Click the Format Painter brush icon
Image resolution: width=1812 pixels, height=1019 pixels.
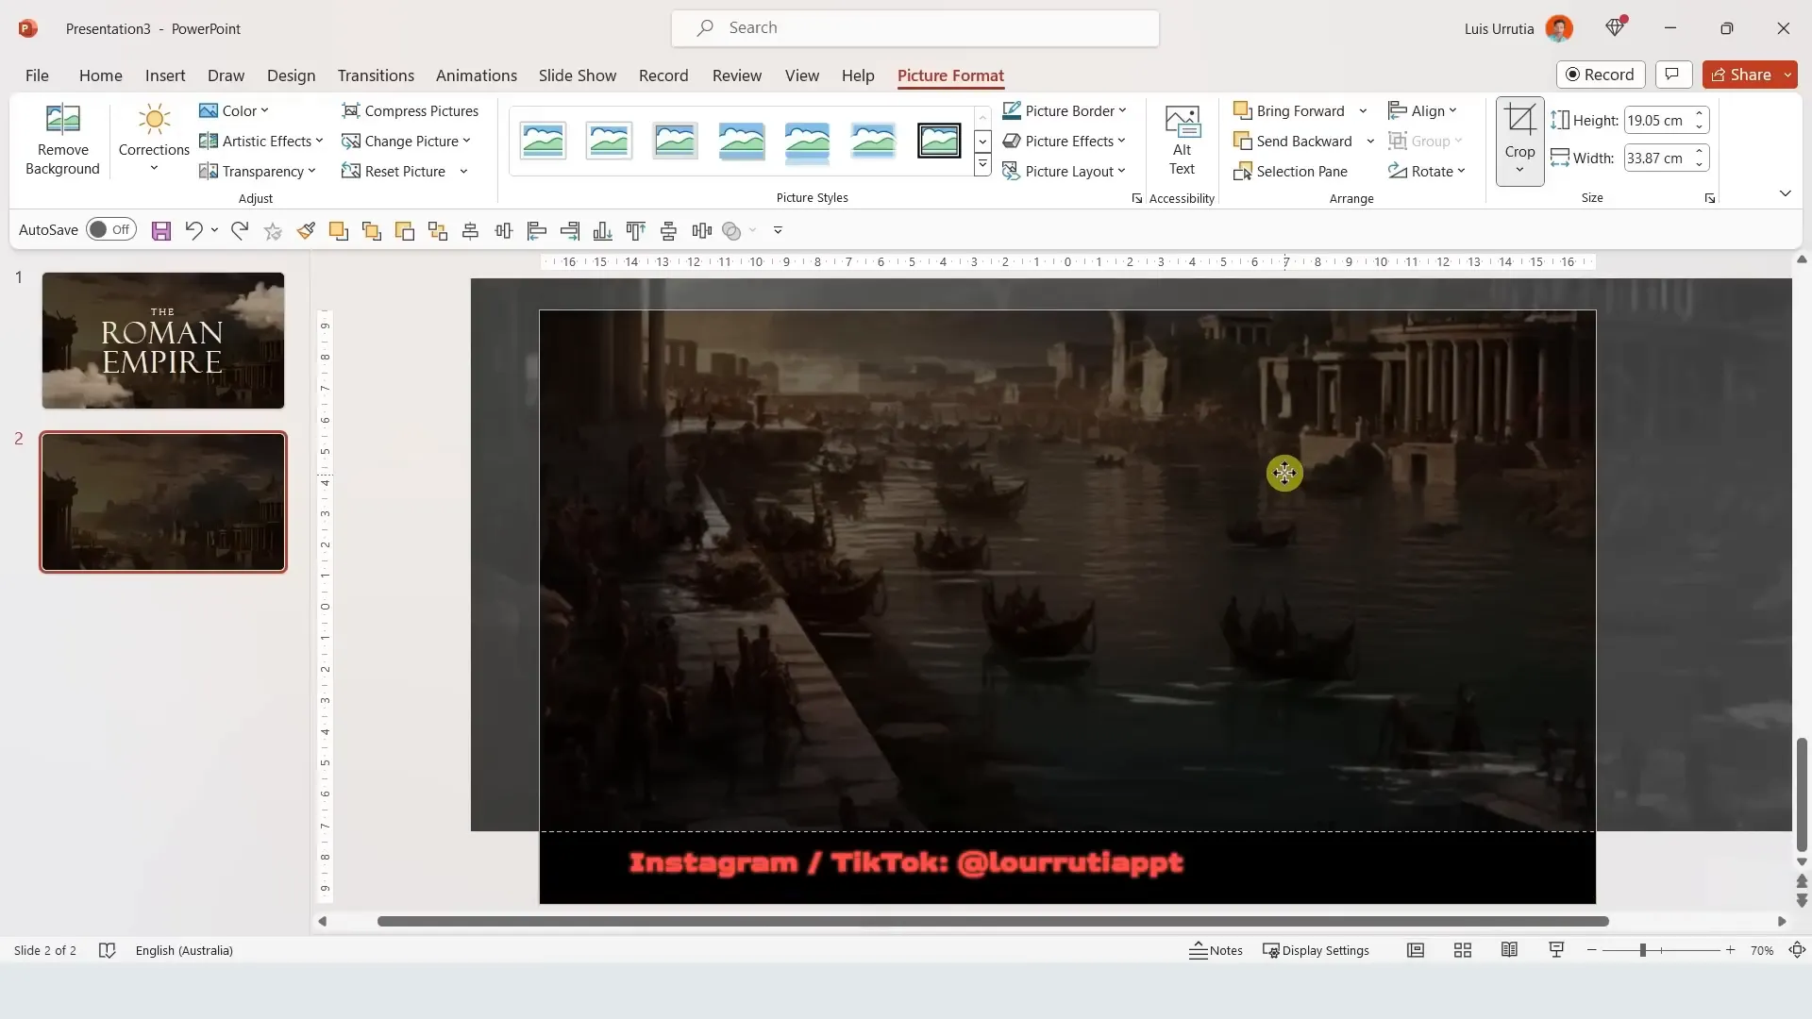click(306, 230)
